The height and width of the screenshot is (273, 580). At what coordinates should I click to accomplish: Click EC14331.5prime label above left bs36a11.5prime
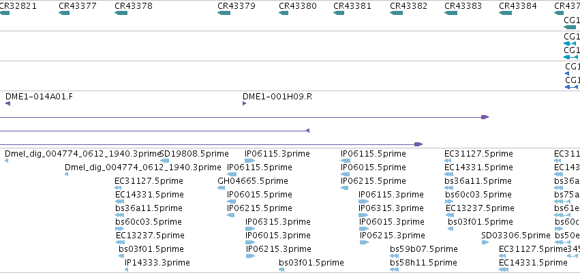click(149, 194)
